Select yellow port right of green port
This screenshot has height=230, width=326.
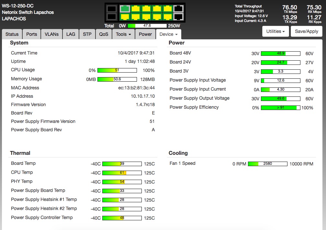135,9
